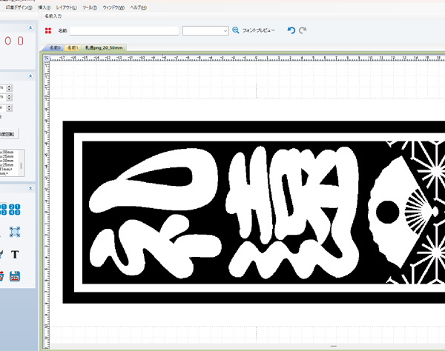Click in the 名前 text input field
Screen dimensions: 445x351
coord(124,30)
